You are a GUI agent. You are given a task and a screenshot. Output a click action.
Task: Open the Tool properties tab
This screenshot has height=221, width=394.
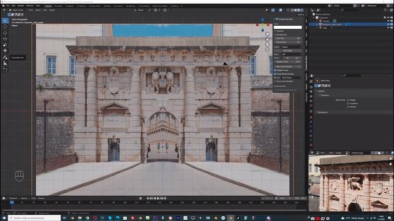coord(311,82)
